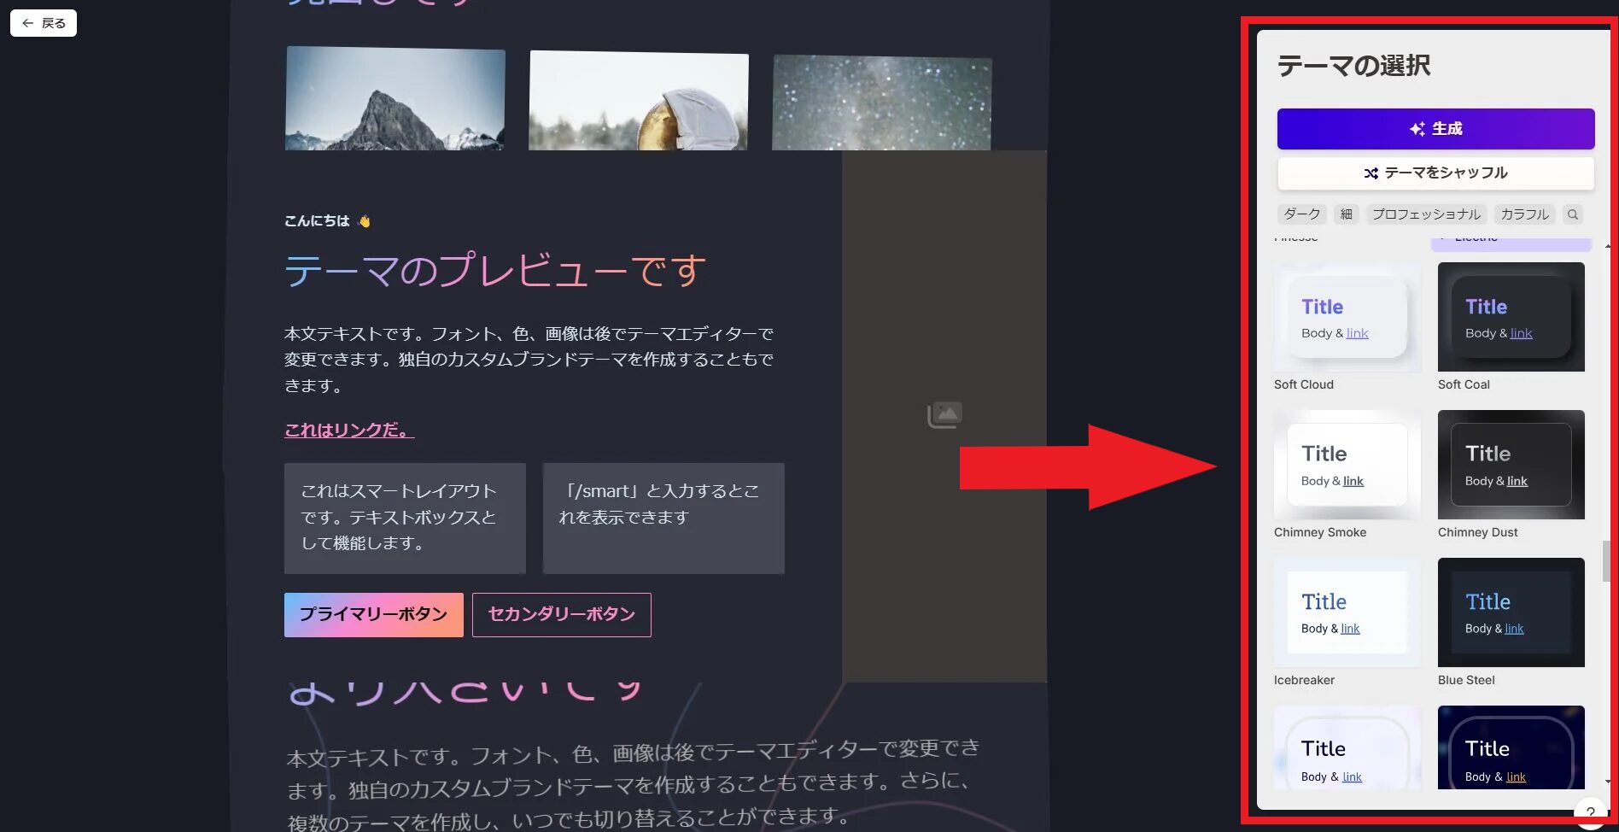Viewport: 1619px width, 832px height.
Task: Click the テーマをシャッフル shuffle button
Action: tap(1435, 173)
